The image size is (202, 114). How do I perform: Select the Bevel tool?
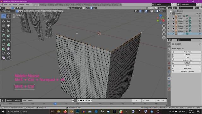pyautogui.click(x=3, y=40)
